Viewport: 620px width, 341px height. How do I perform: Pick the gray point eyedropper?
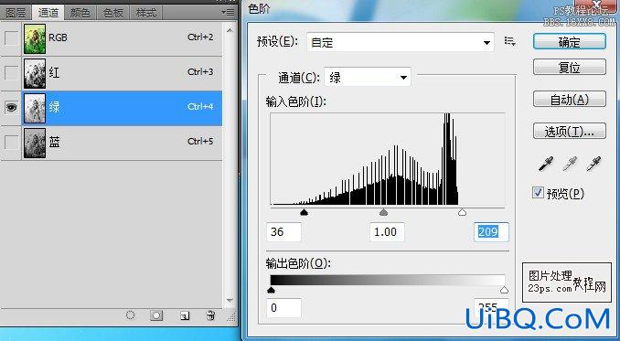coord(570,164)
